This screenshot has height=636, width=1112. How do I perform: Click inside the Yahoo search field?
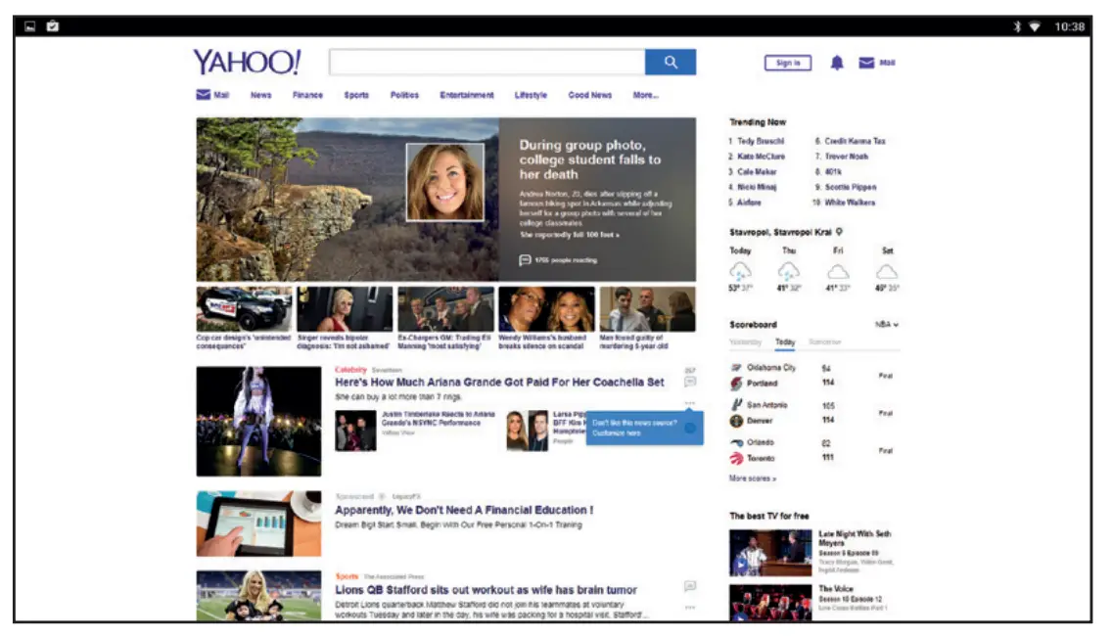click(x=487, y=63)
